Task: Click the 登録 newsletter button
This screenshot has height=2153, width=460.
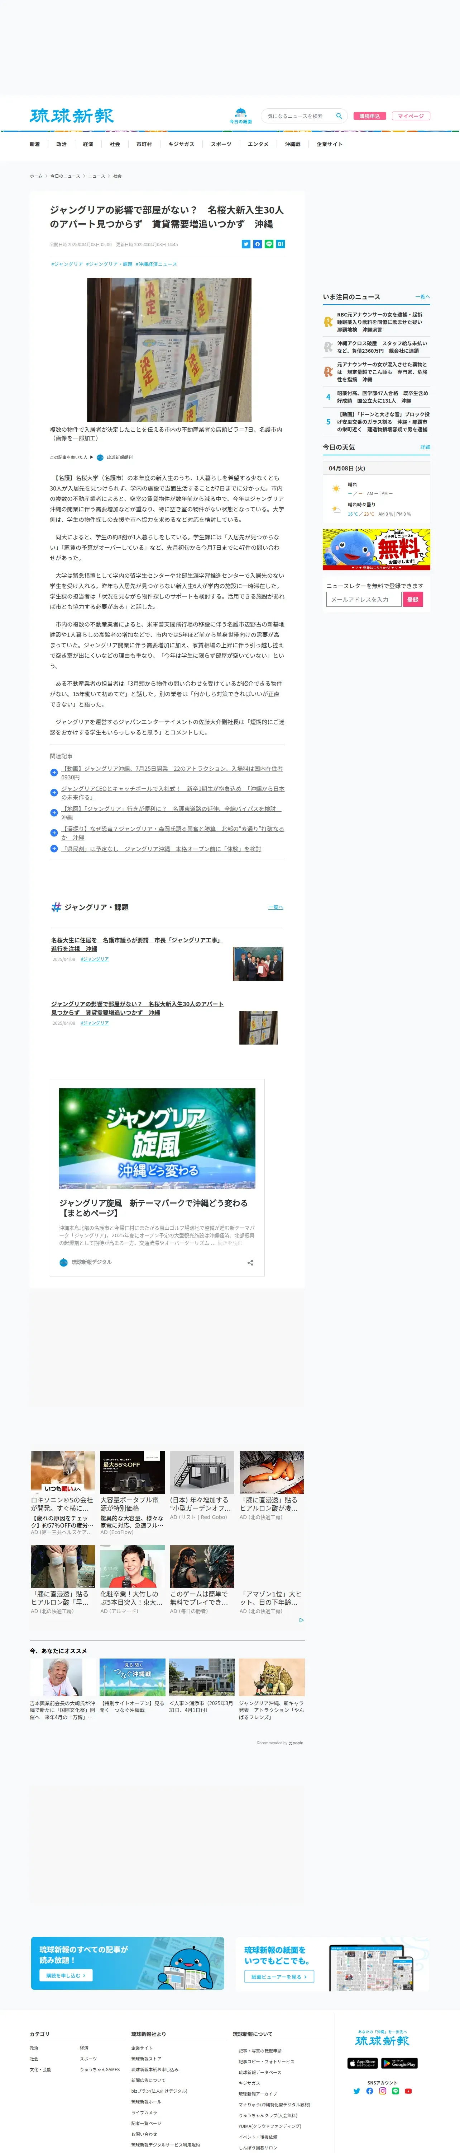Action: click(413, 599)
